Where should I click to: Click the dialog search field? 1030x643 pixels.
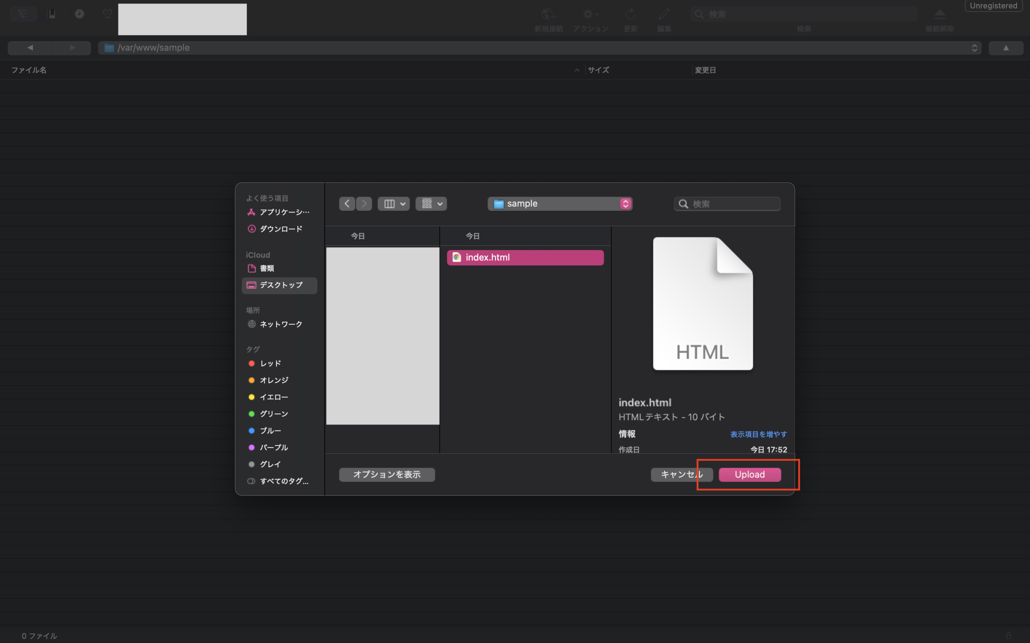pyautogui.click(x=727, y=204)
